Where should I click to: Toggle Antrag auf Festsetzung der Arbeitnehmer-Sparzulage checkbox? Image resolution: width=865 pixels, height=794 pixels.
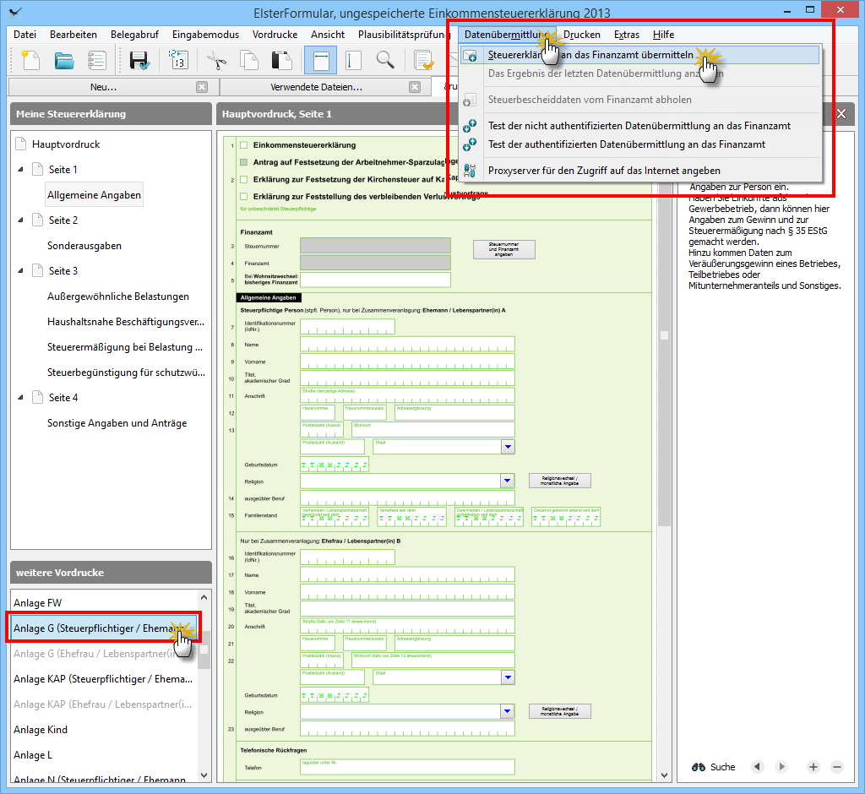[244, 162]
